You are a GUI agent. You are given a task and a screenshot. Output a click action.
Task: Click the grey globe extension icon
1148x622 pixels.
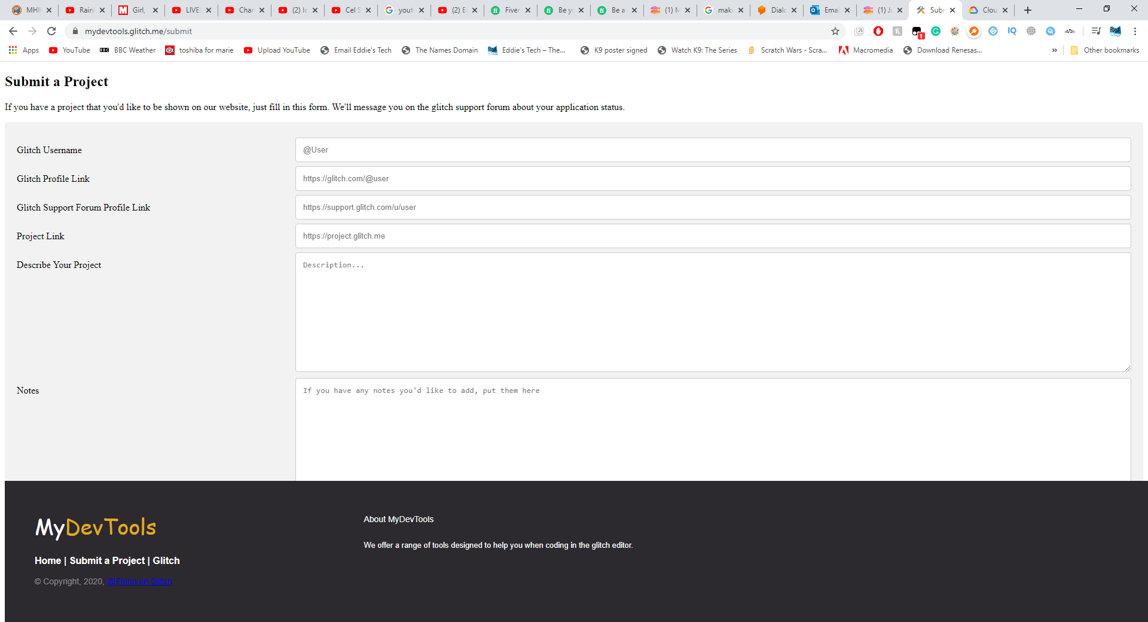1031,31
